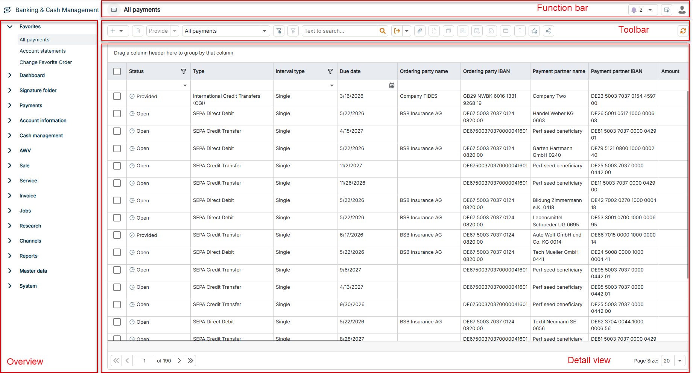Screen dimensions: 693x373
Task: Click the paperclip attachment icon
Action: pos(420,31)
